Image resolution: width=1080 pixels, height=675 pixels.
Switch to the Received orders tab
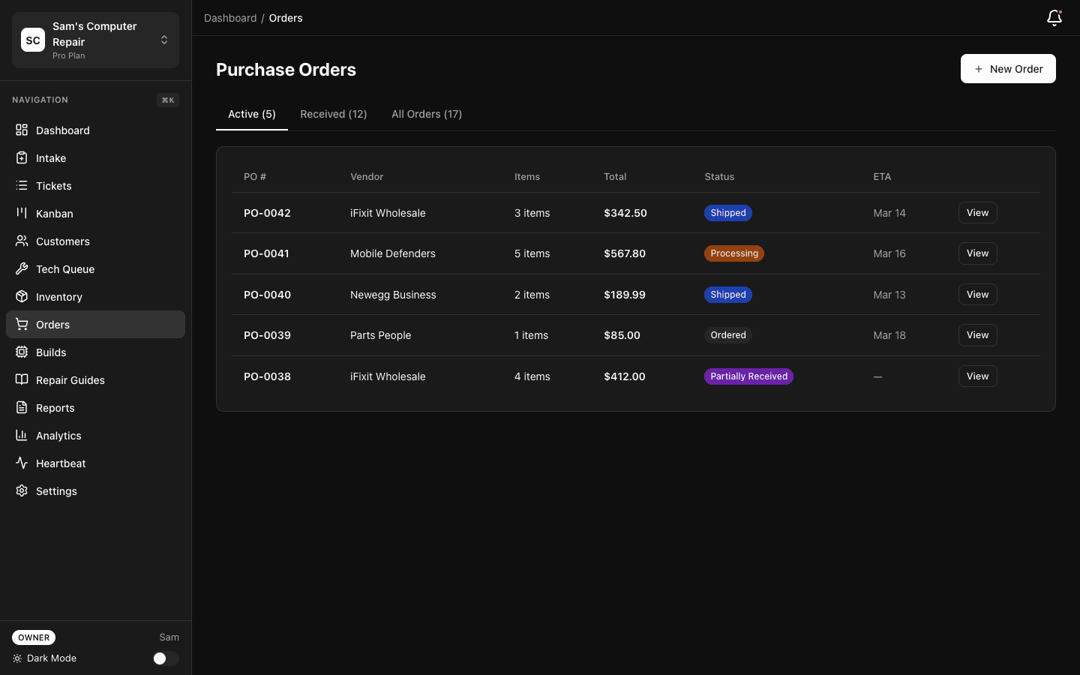click(334, 114)
